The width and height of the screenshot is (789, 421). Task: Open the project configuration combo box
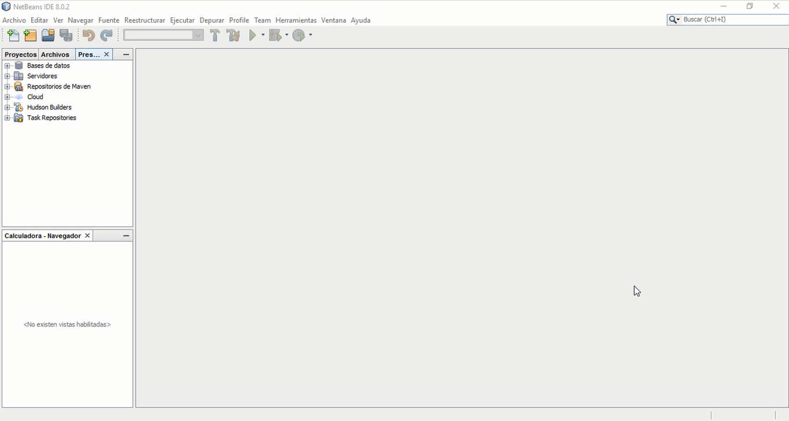coord(164,35)
